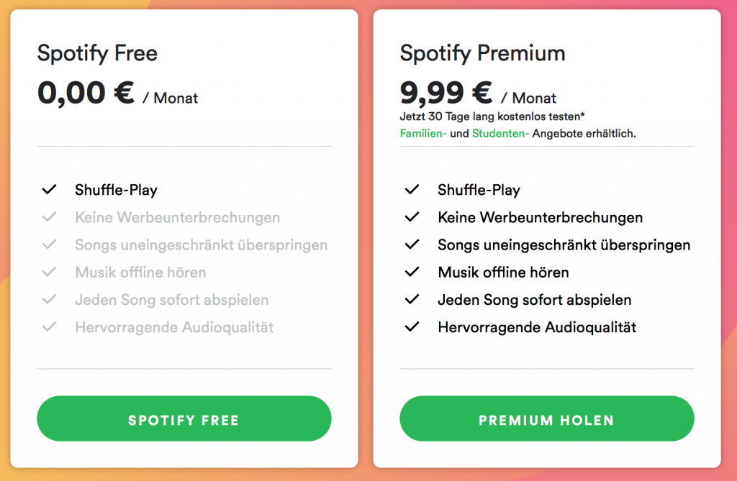Screen dimensions: 737x481
Task: Click Premium checkmark for Musik offline hören
Action: coord(412,272)
